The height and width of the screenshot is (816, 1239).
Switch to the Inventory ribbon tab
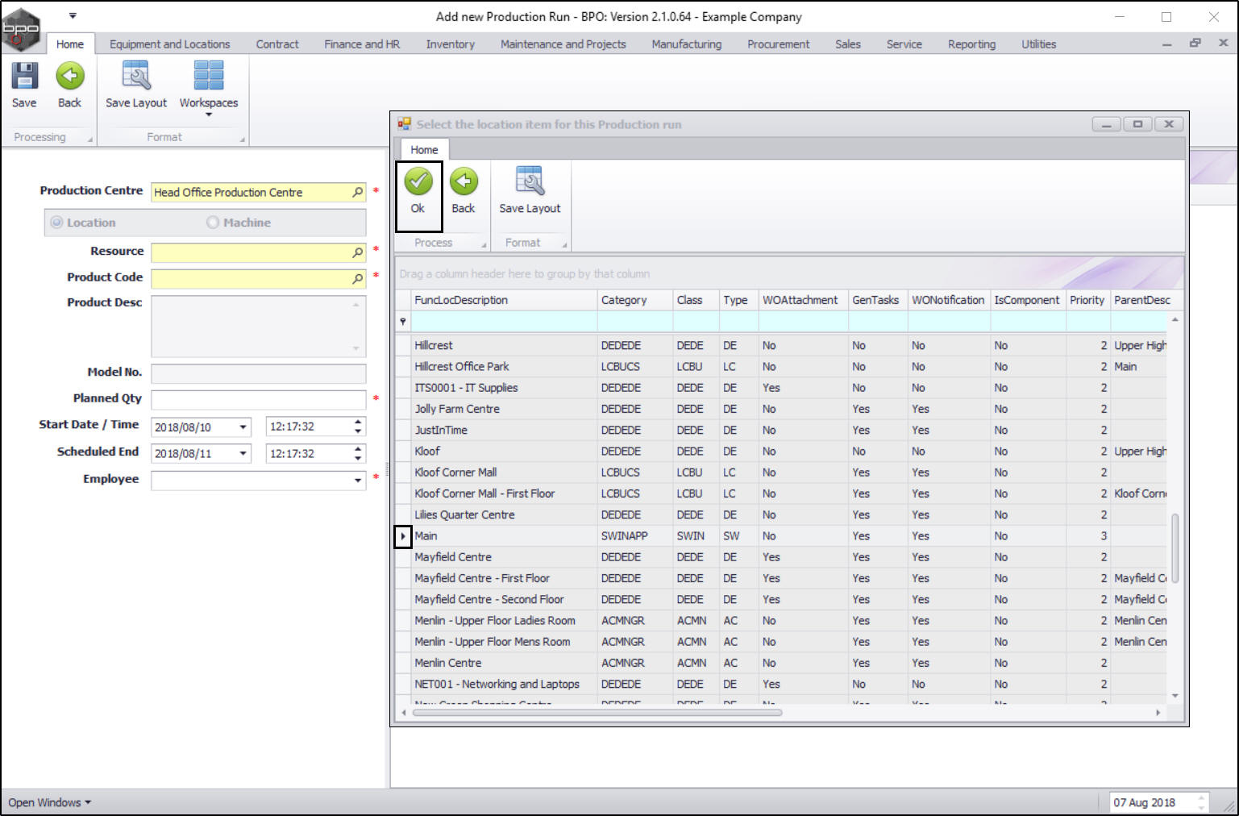[450, 44]
